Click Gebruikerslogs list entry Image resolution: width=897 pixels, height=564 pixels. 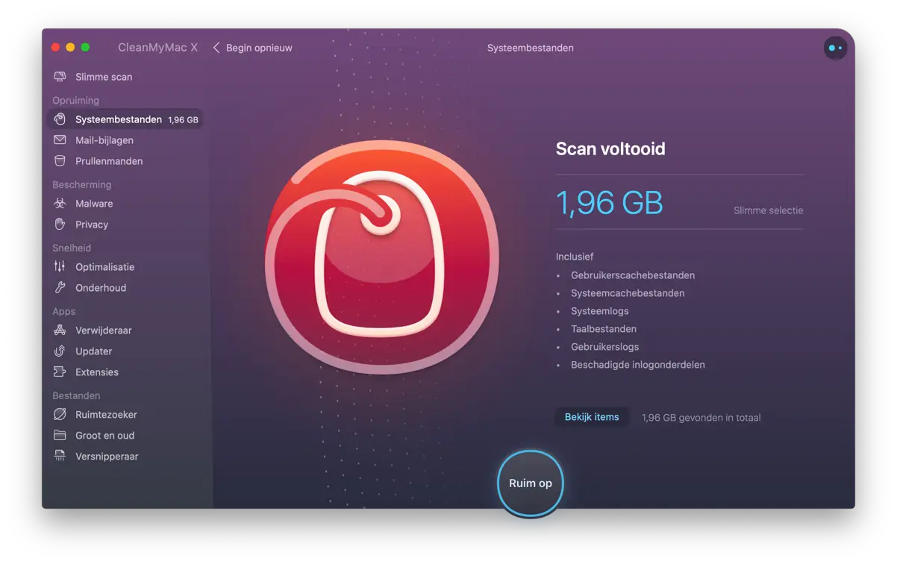pyautogui.click(x=605, y=347)
